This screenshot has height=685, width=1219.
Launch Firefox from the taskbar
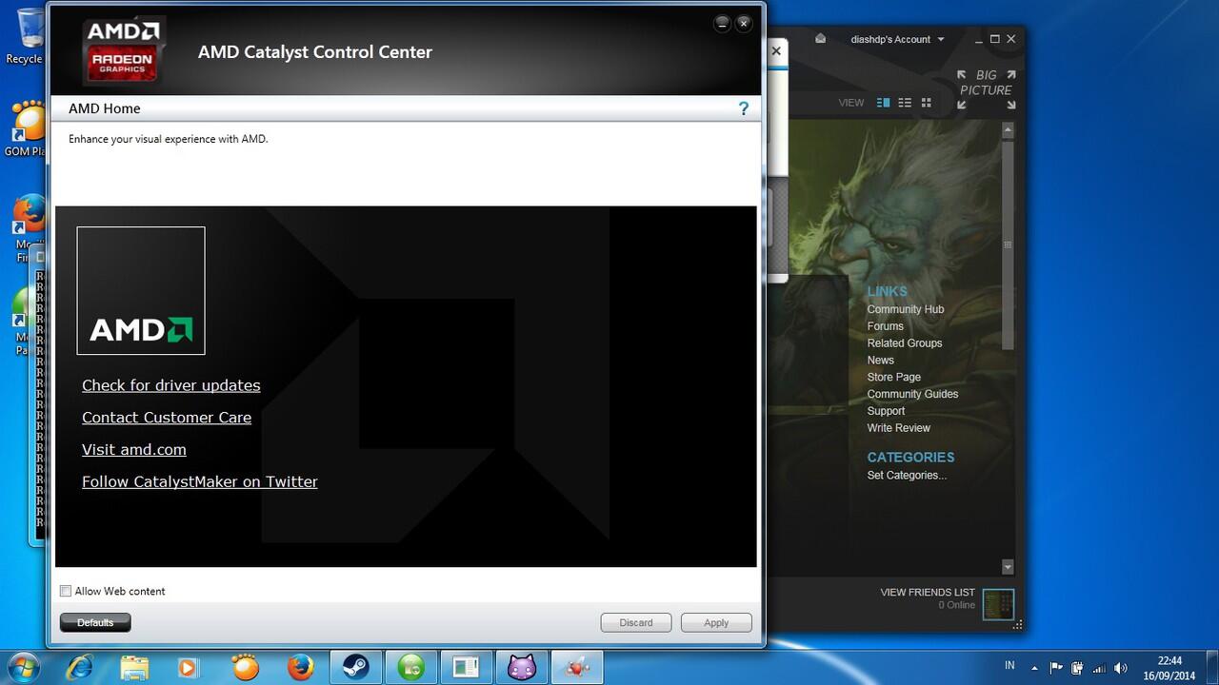(301, 667)
